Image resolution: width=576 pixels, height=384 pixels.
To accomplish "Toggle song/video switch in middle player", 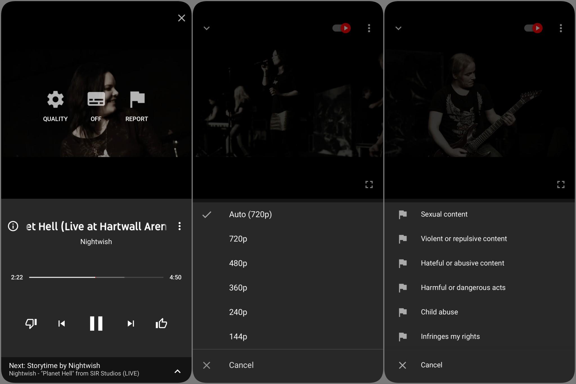I will pos(342,28).
